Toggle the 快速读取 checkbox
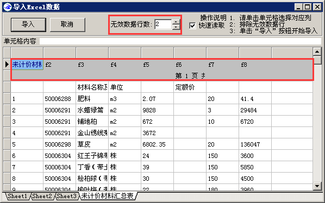 (x=192, y=26)
